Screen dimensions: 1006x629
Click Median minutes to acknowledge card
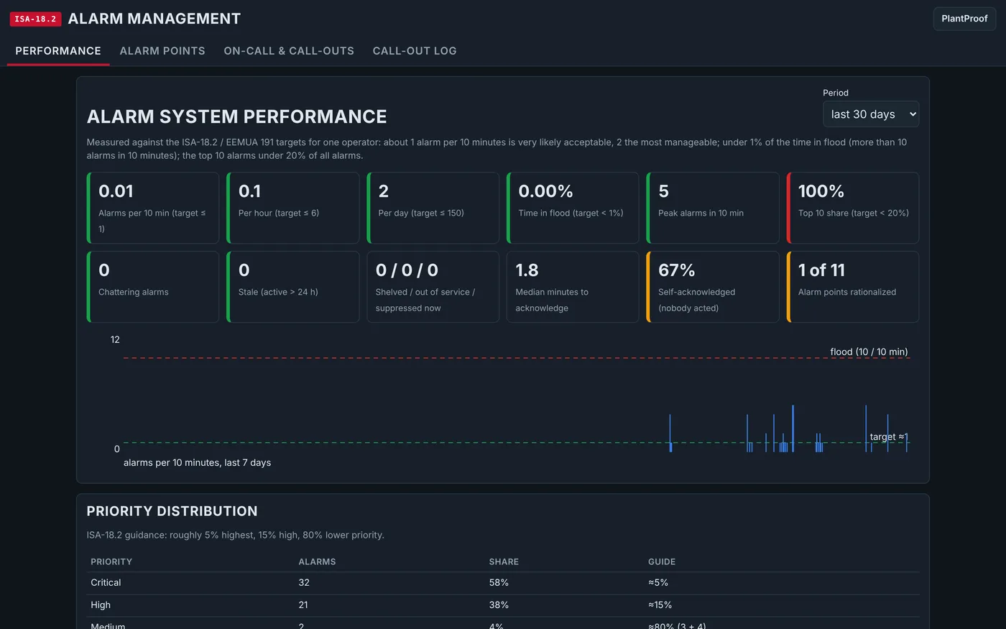pos(573,287)
